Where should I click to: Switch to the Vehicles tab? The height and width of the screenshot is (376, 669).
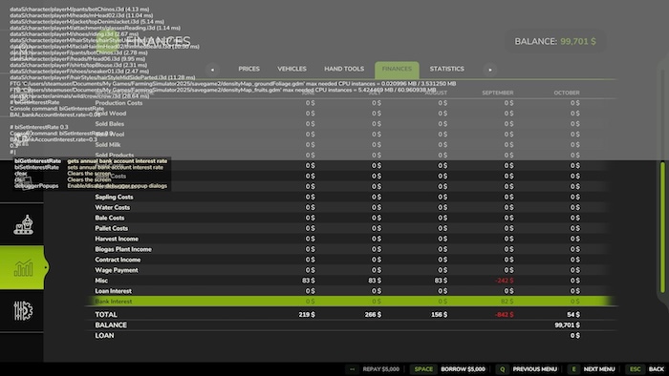click(291, 69)
